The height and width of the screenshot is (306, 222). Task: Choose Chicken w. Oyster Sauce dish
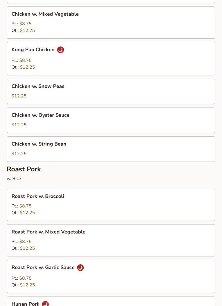(111, 120)
